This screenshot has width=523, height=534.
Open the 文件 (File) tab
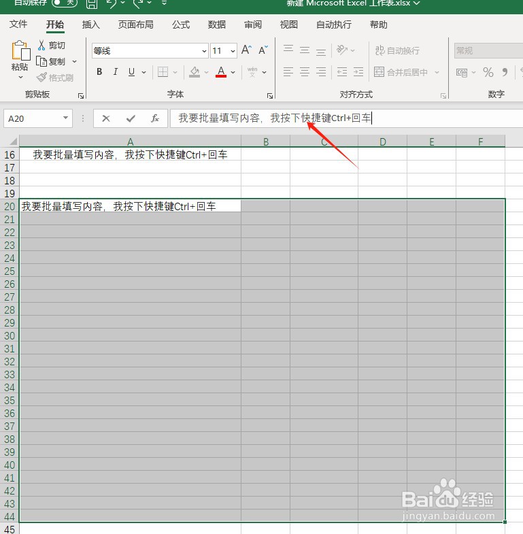tap(18, 24)
